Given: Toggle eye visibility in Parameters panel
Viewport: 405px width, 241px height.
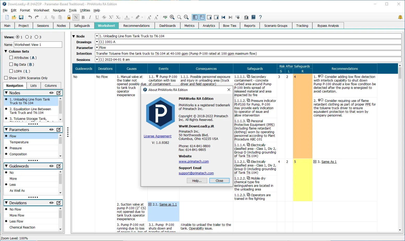Looking at the screenshot, I should 51,129.
